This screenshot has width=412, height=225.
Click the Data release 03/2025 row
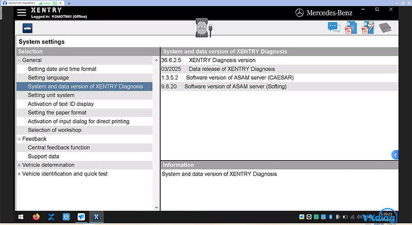[x=279, y=69]
